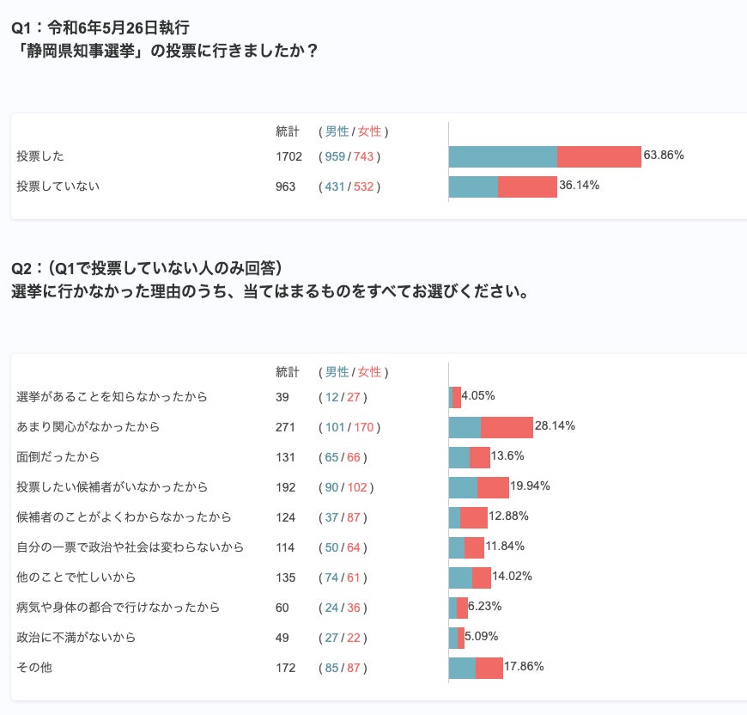Click the blue male bar for 投票した
747x715 pixels.
(502, 156)
